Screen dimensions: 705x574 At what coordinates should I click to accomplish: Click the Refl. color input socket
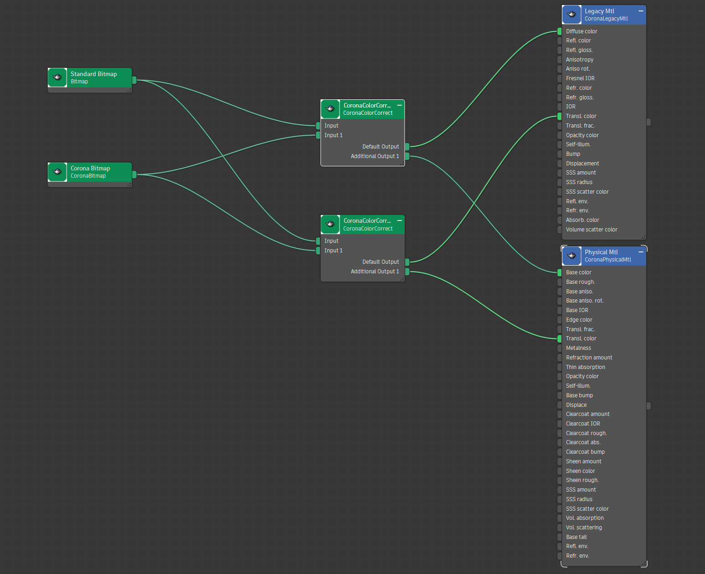pyautogui.click(x=560, y=41)
